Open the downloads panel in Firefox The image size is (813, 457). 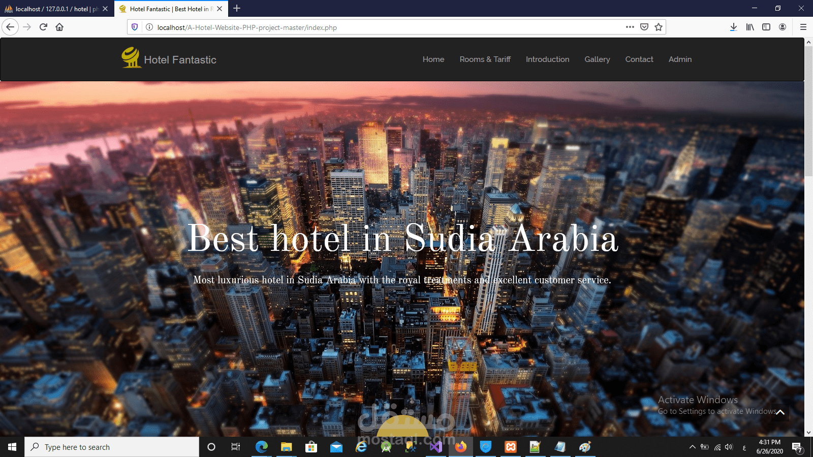(x=733, y=27)
